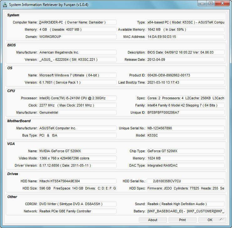Select the CDROM DVD Writer field
Screen dimensions: 232x228
(x=78, y=204)
